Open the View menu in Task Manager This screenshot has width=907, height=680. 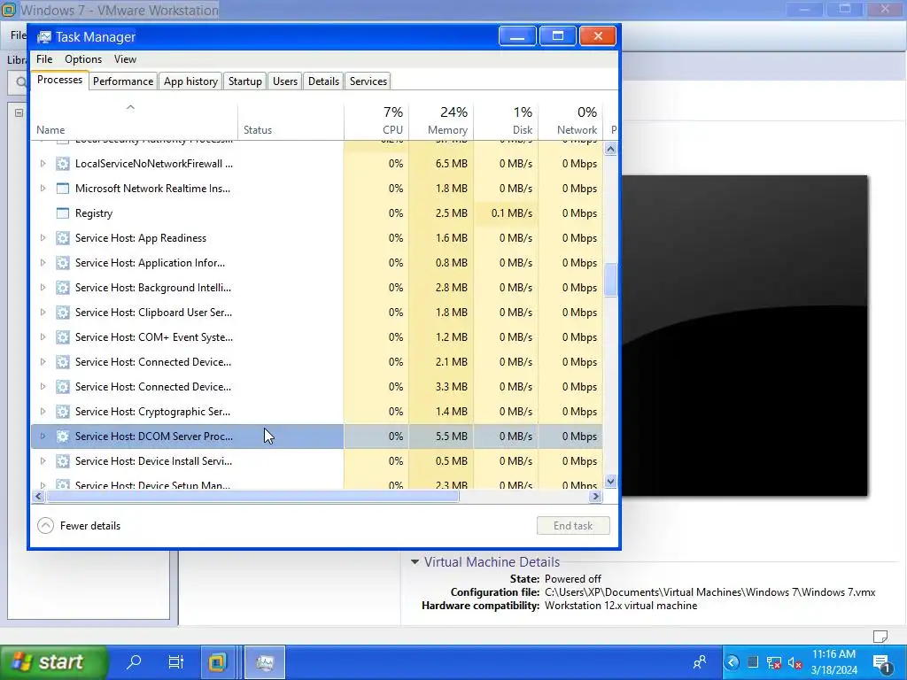pyautogui.click(x=125, y=59)
